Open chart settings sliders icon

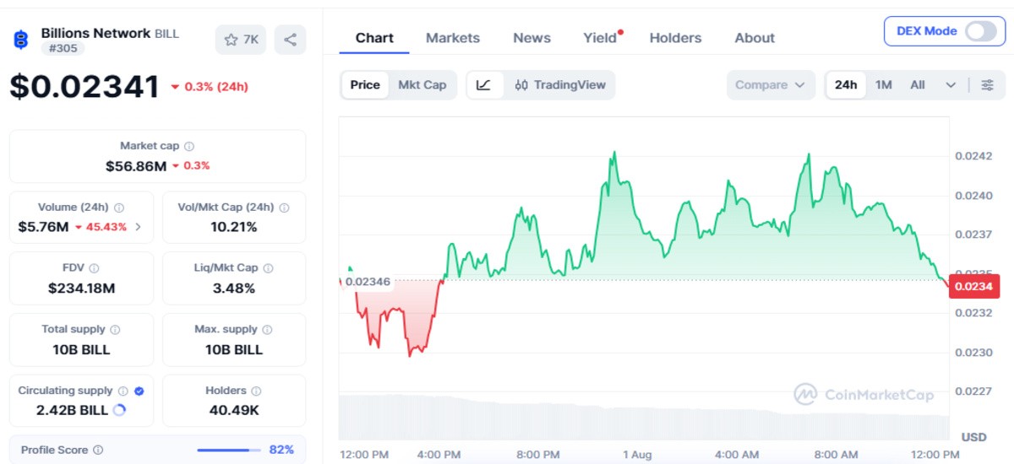[x=987, y=85]
